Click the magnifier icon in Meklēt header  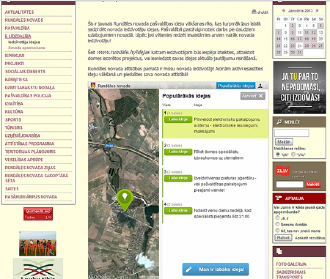279,122
